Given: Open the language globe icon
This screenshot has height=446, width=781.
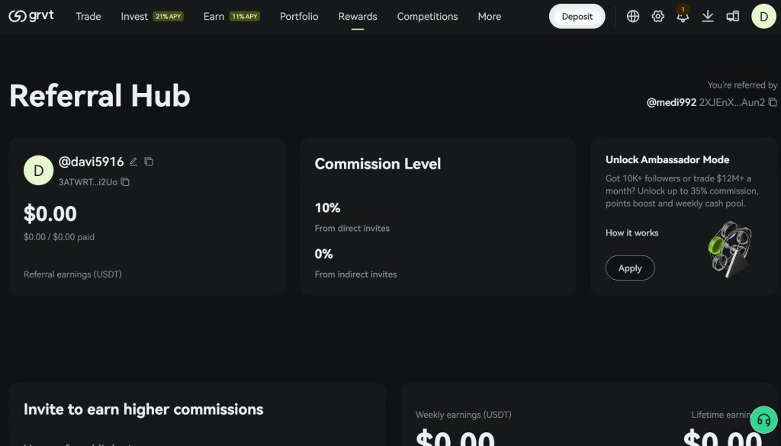Looking at the screenshot, I should point(633,15).
